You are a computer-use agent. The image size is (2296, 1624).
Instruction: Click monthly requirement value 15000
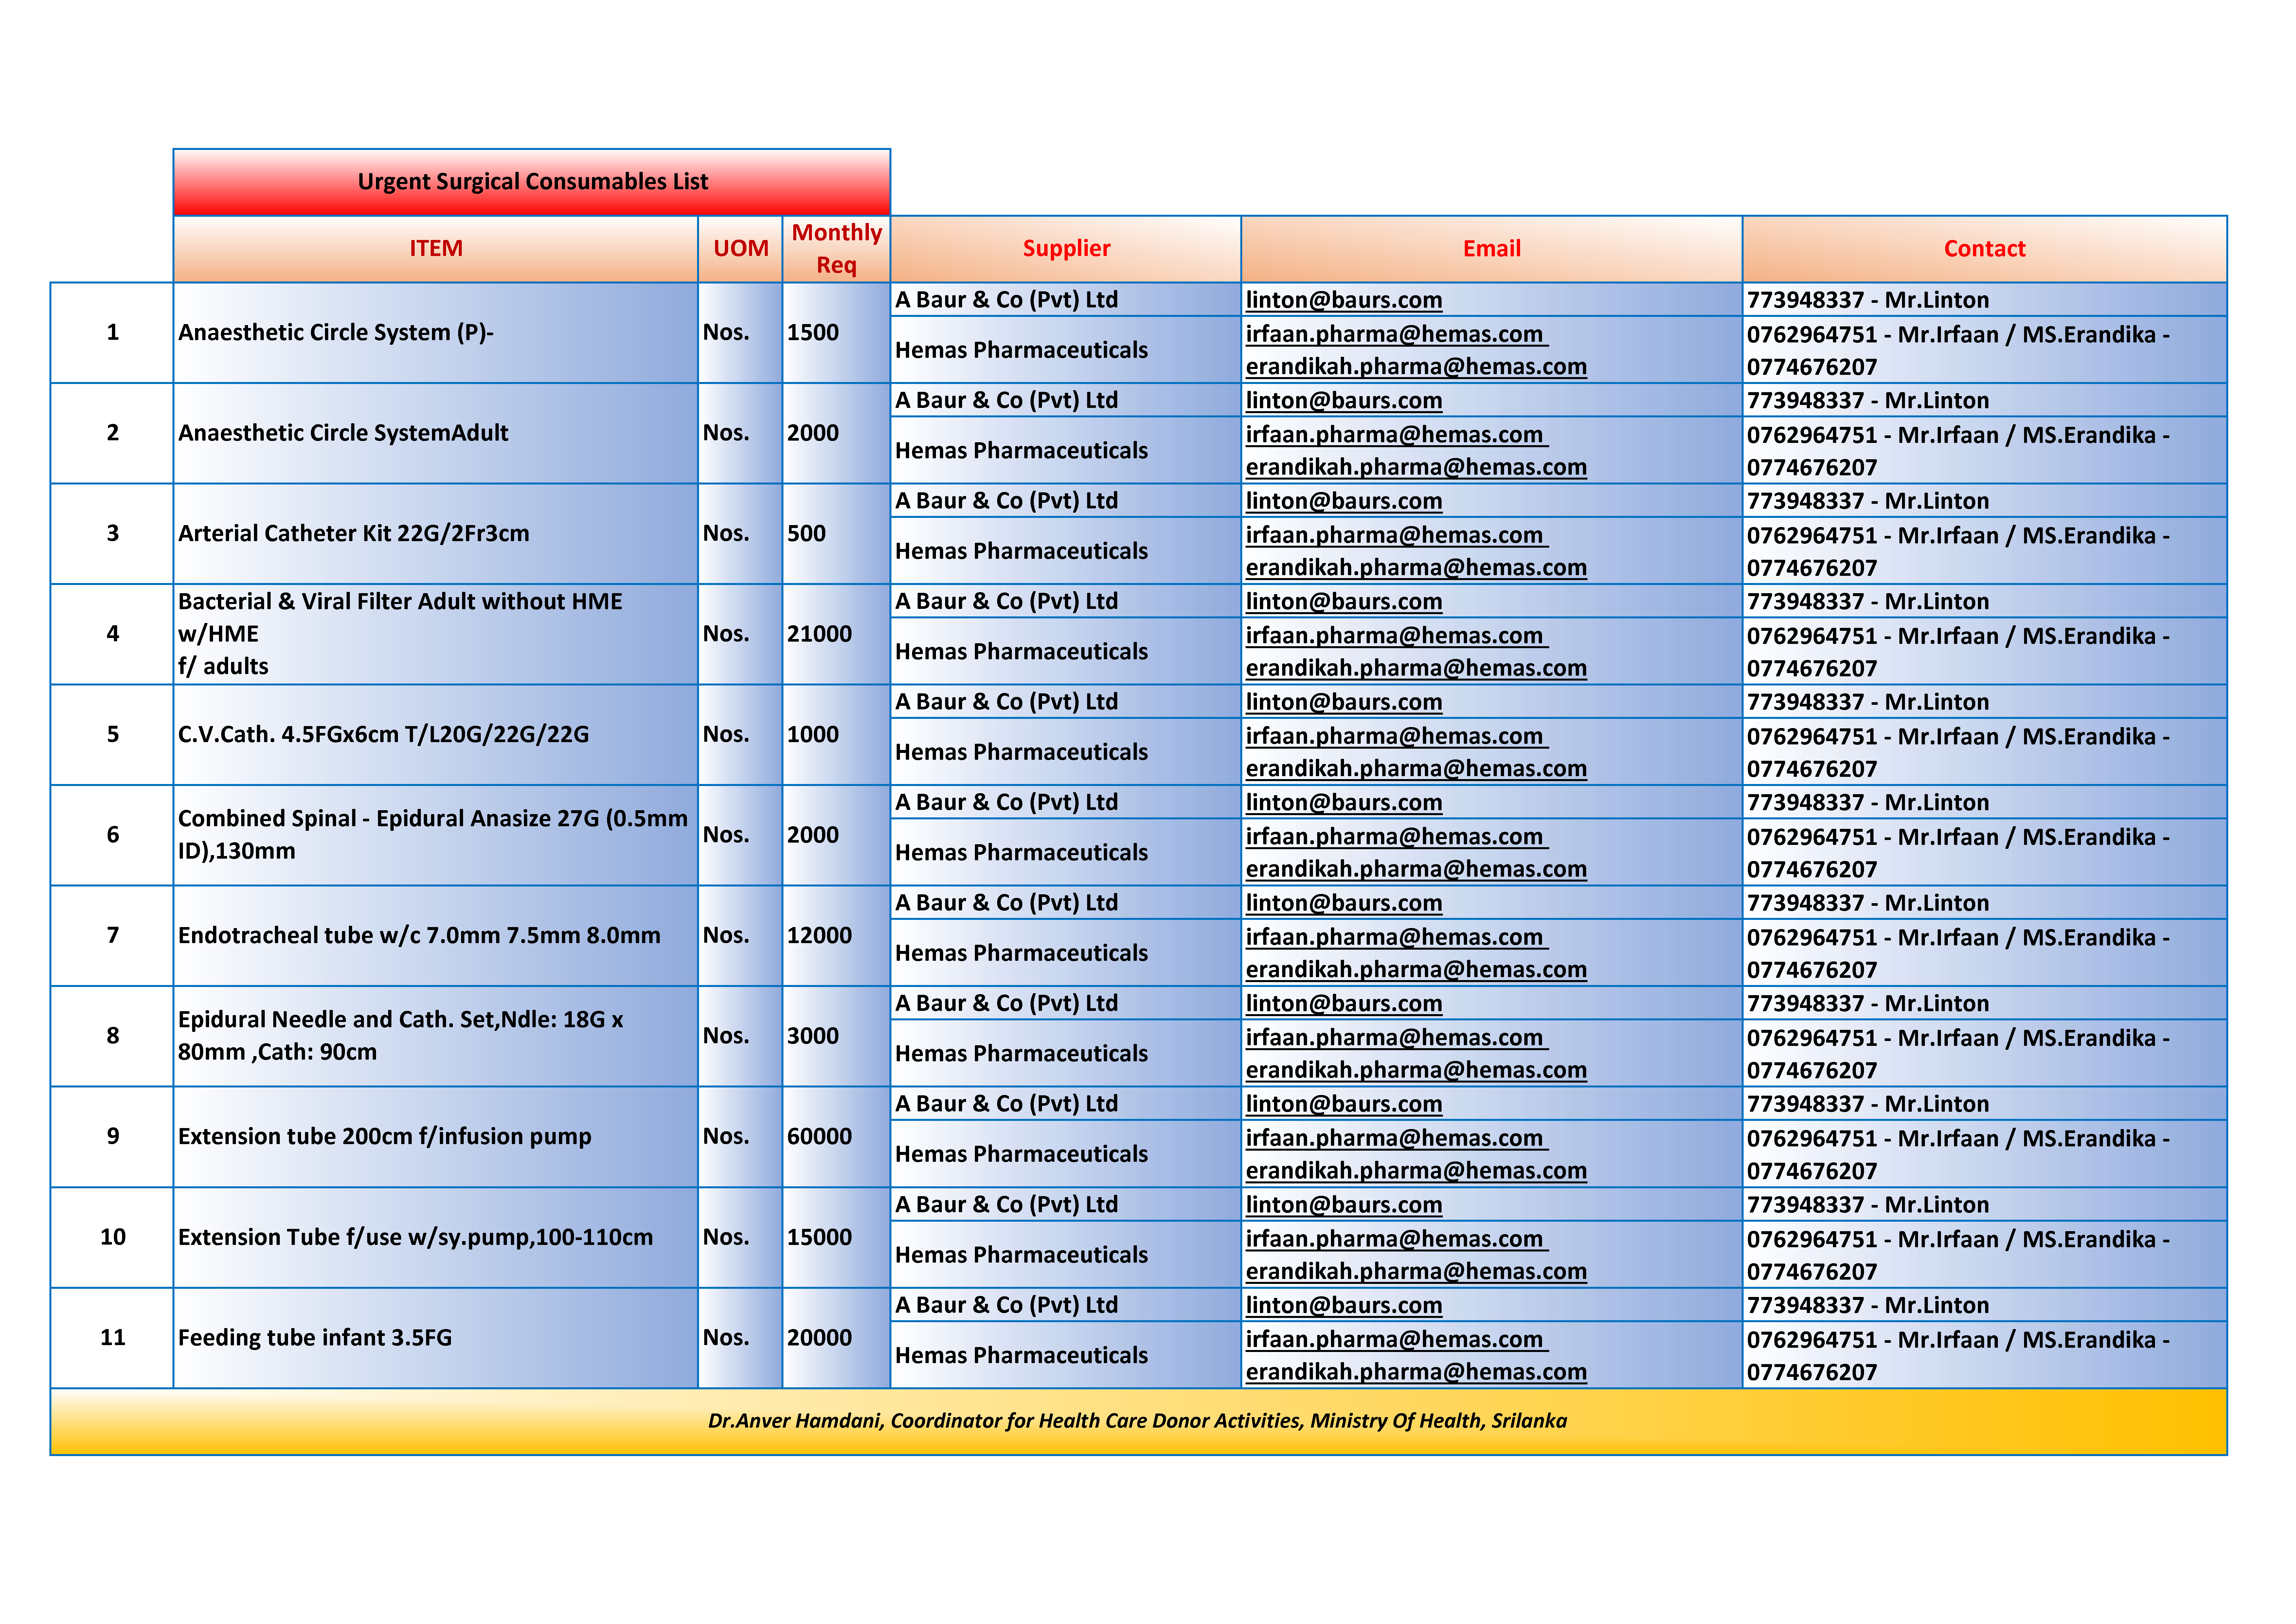pyautogui.click(x=836, y=1238)
